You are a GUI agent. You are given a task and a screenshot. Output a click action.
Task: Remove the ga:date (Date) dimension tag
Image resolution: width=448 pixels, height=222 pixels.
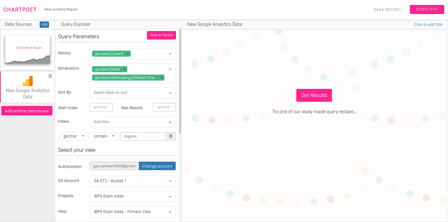click(x=124, y=69)
